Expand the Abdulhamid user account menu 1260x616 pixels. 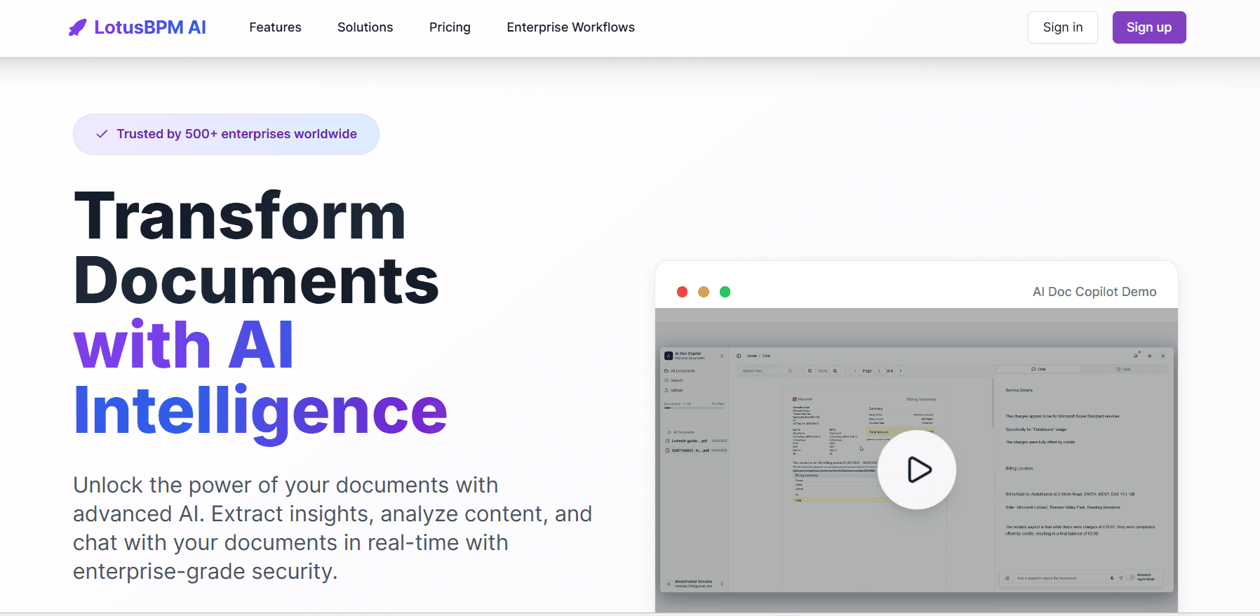click(x=722, y=584)
